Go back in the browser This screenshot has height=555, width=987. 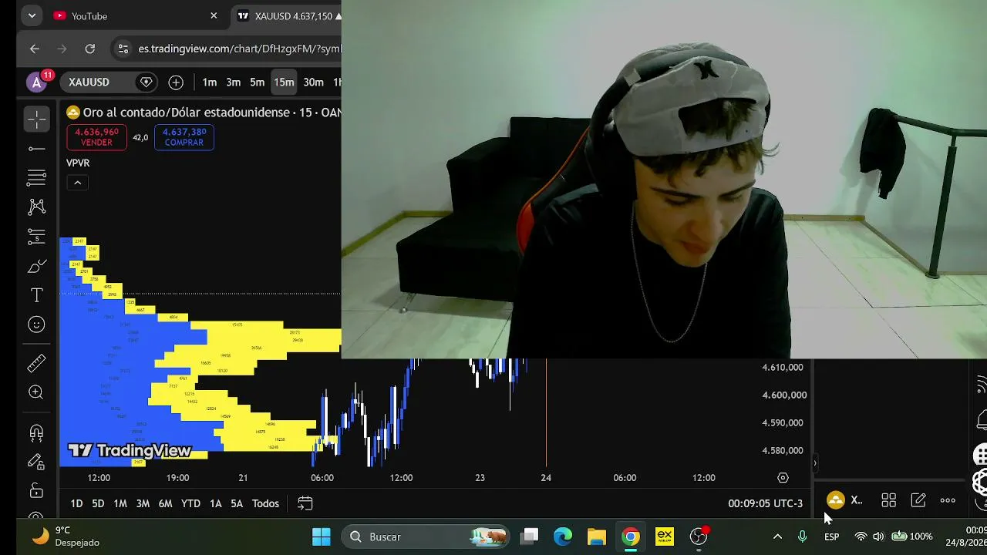coord(35,49)
